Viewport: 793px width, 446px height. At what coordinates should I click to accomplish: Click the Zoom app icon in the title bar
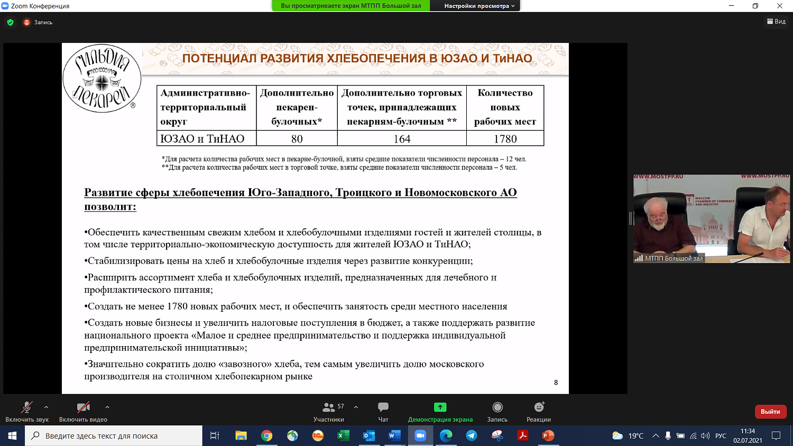[5, 6]
